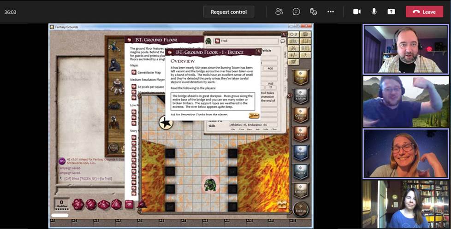Click the square die showing 5
Viewport: 451px width, 229px height.
129,205
